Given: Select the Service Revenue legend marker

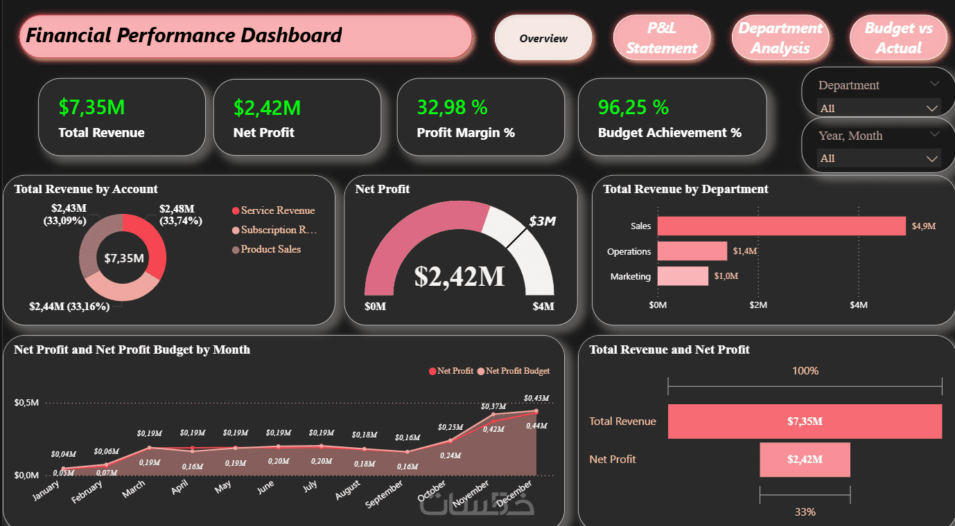Looking at the screenshot, I should pos(236,211).
